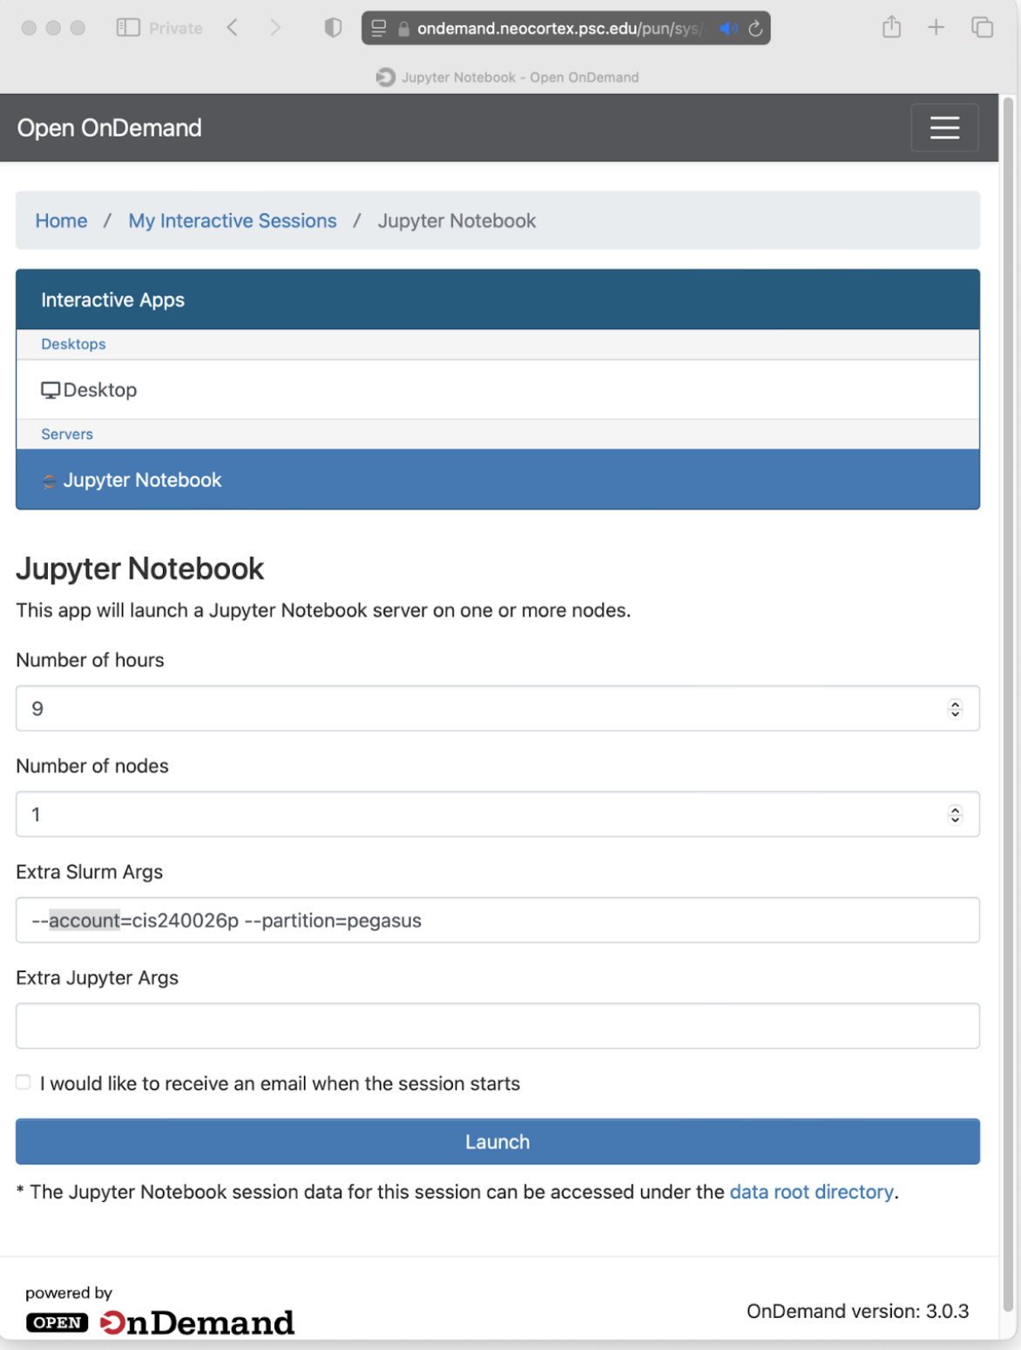Image resolution: width=1021 pixels, height=1350 pixels.
Task: Open the My Interactive Sessions breadcrumb
Action: (x=233, y=221)
